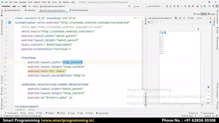Open the VCS menu
The width and height of the screenshot is (219, 123).
(x=60, y=2)
